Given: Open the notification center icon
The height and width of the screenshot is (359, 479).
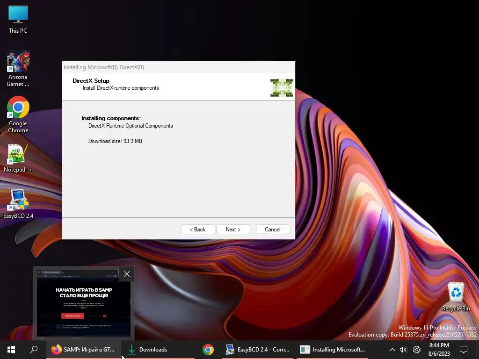Looking at the screenshot, I should (x=464, y=350).
